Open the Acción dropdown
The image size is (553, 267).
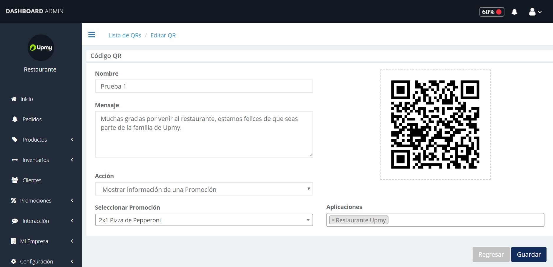pyautogui.click(x=204, y=189)
